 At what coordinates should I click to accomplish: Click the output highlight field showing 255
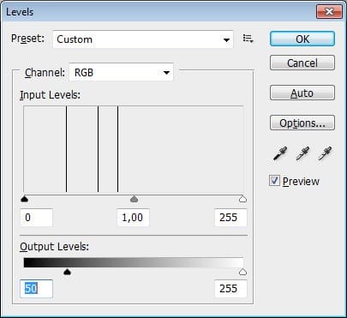(x=230, y=289)
